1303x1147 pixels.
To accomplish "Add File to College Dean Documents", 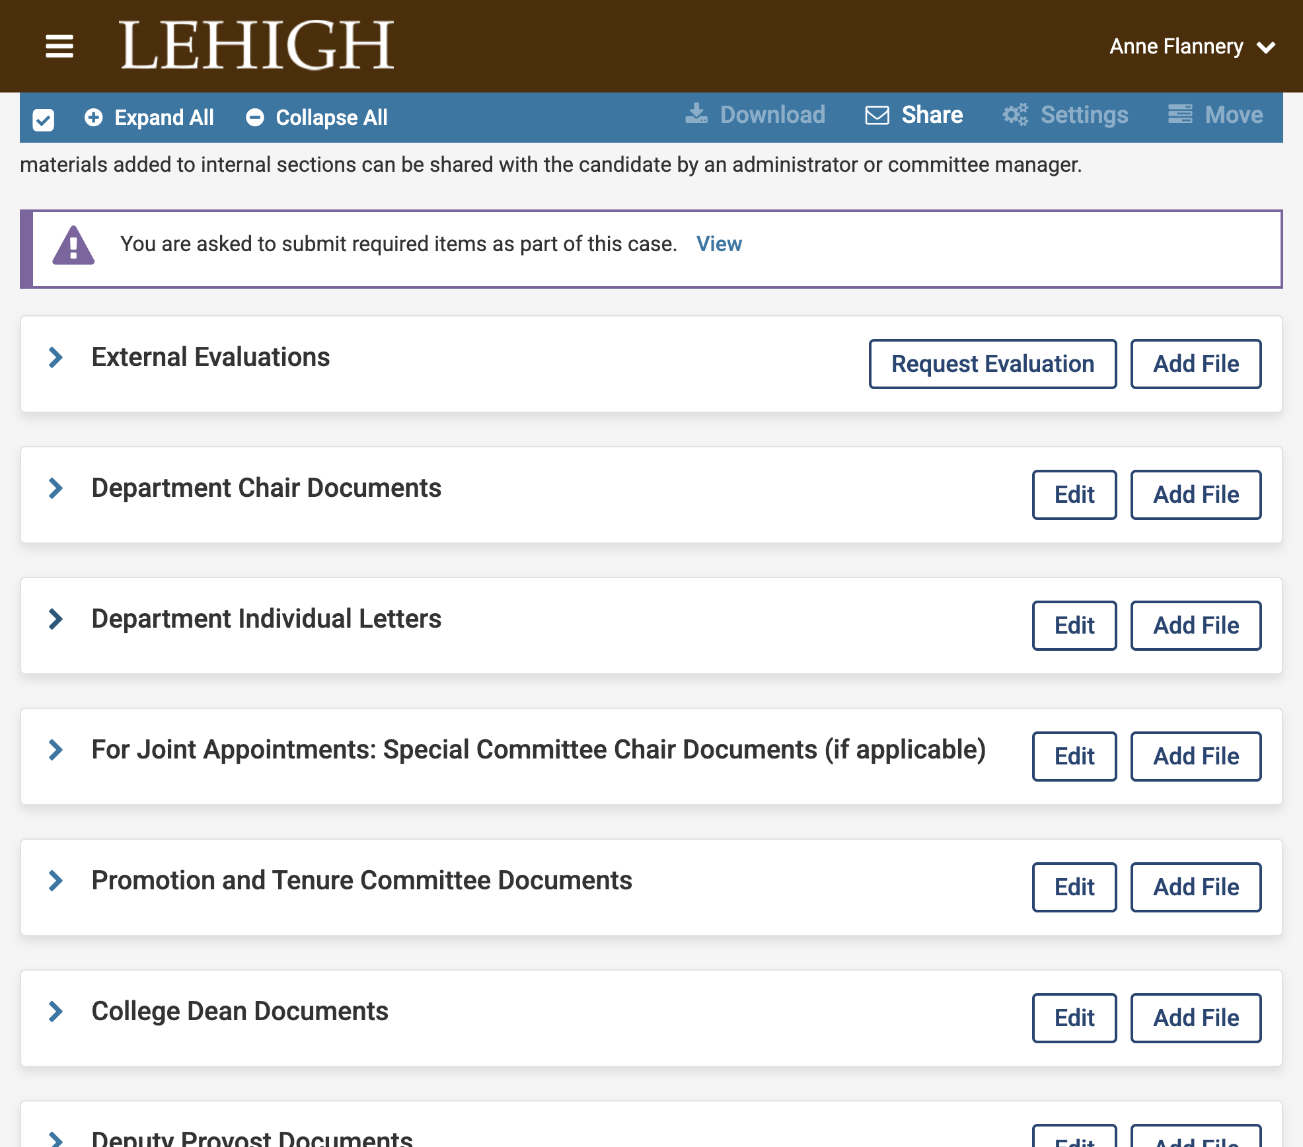I will coord(1196,1018).
